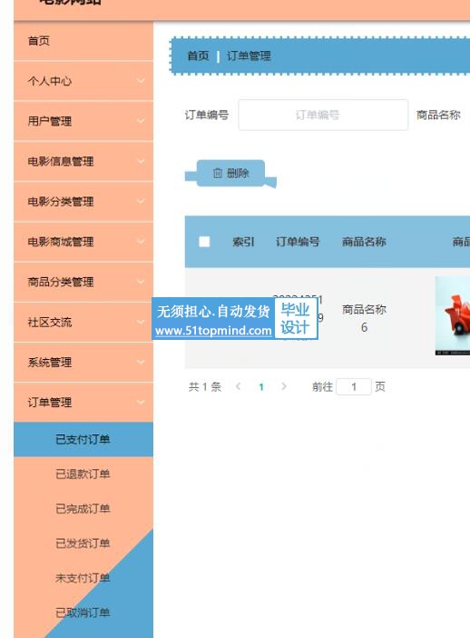Image resolution: width=470 pixels, height=638 pixels.
Task: Collapse the 订单管理 menu chevron
Action: (x=141, y=403)
